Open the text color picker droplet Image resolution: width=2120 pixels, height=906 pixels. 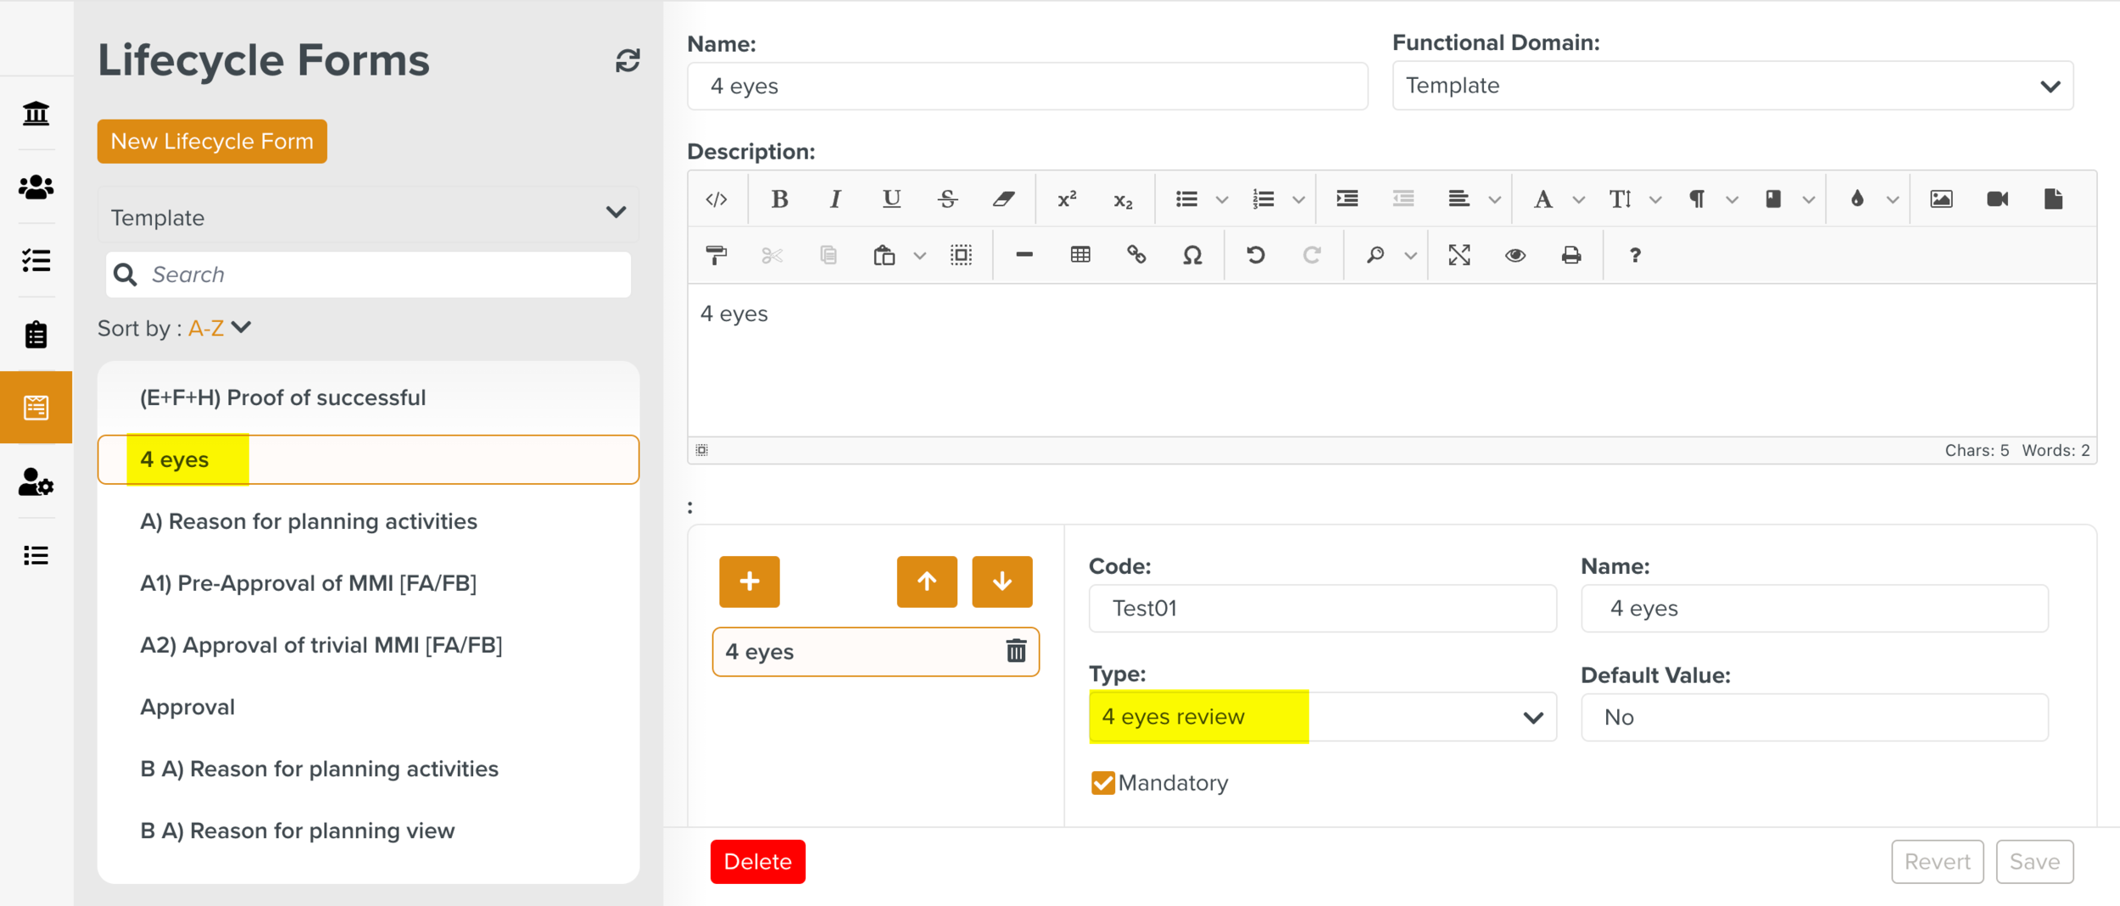point(1856,199)
